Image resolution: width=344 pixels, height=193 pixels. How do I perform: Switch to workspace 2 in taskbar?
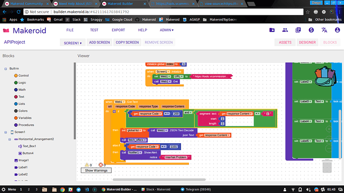[x=28, y=190]
